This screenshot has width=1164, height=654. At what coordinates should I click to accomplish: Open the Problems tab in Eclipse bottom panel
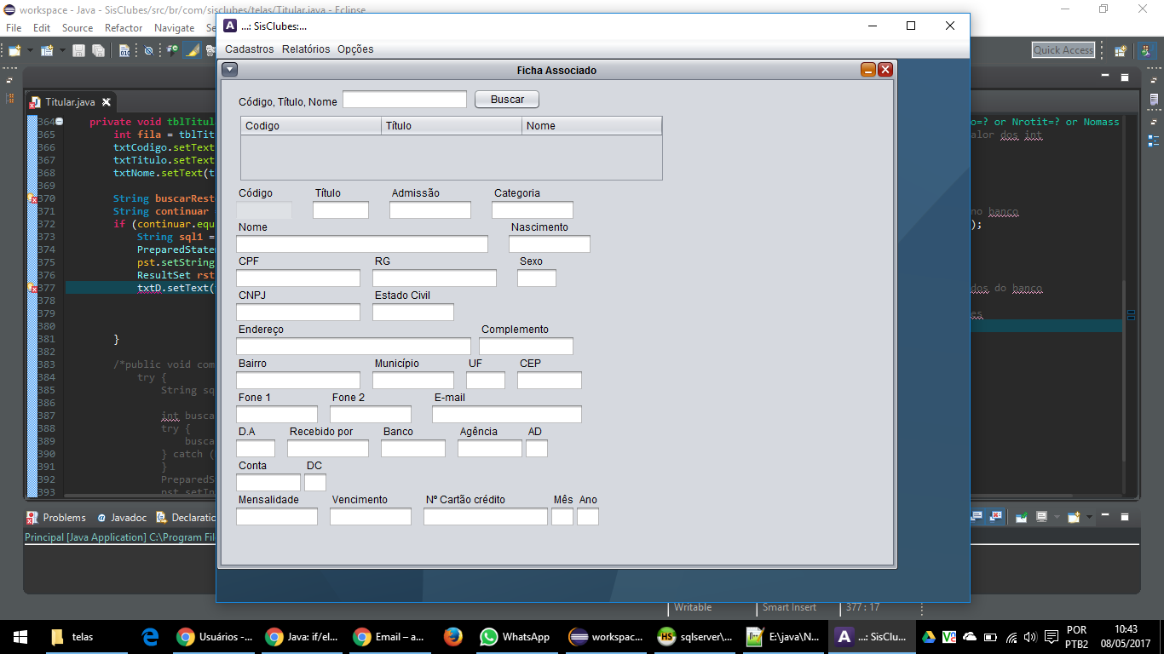56,517
